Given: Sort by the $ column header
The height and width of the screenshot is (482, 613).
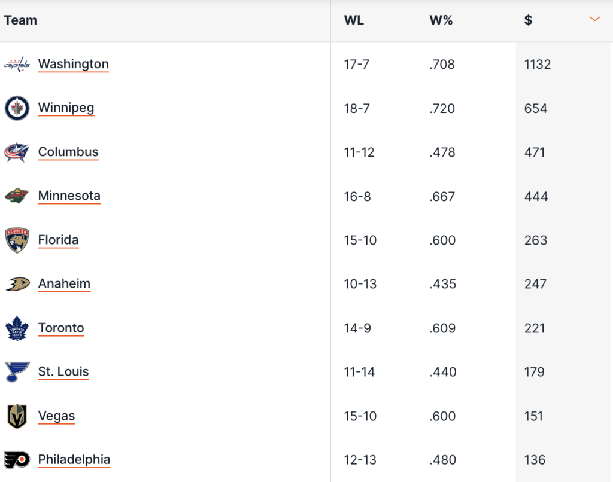Looking at the screenshot, I should pos(528,20).
